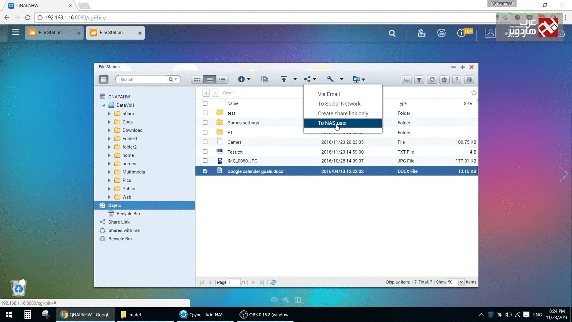Open the Windows Start menu
The image size is (572, 322).
(x=9, y=315)
